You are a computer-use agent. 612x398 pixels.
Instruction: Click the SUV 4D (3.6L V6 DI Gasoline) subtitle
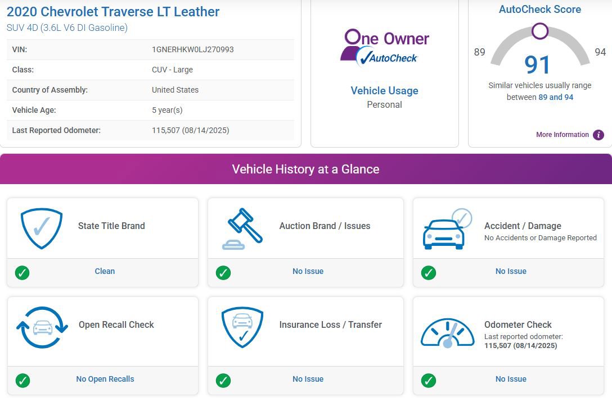[67, 28]
